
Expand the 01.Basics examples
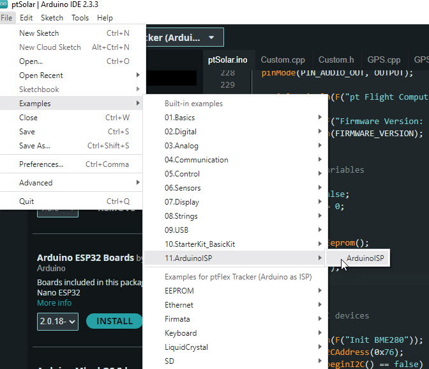click(x=236, y=118)
